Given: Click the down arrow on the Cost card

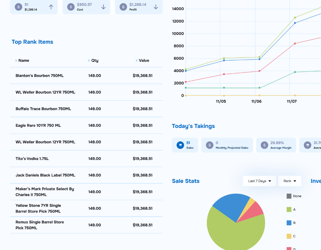Looking at the screenshot, I should point(103,7).
